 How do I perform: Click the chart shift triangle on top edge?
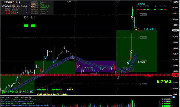(137, 1)
